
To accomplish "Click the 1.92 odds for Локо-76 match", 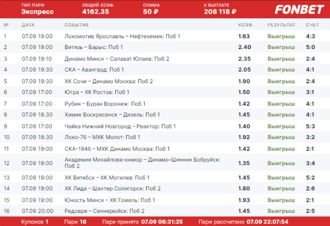I will 244,137.
